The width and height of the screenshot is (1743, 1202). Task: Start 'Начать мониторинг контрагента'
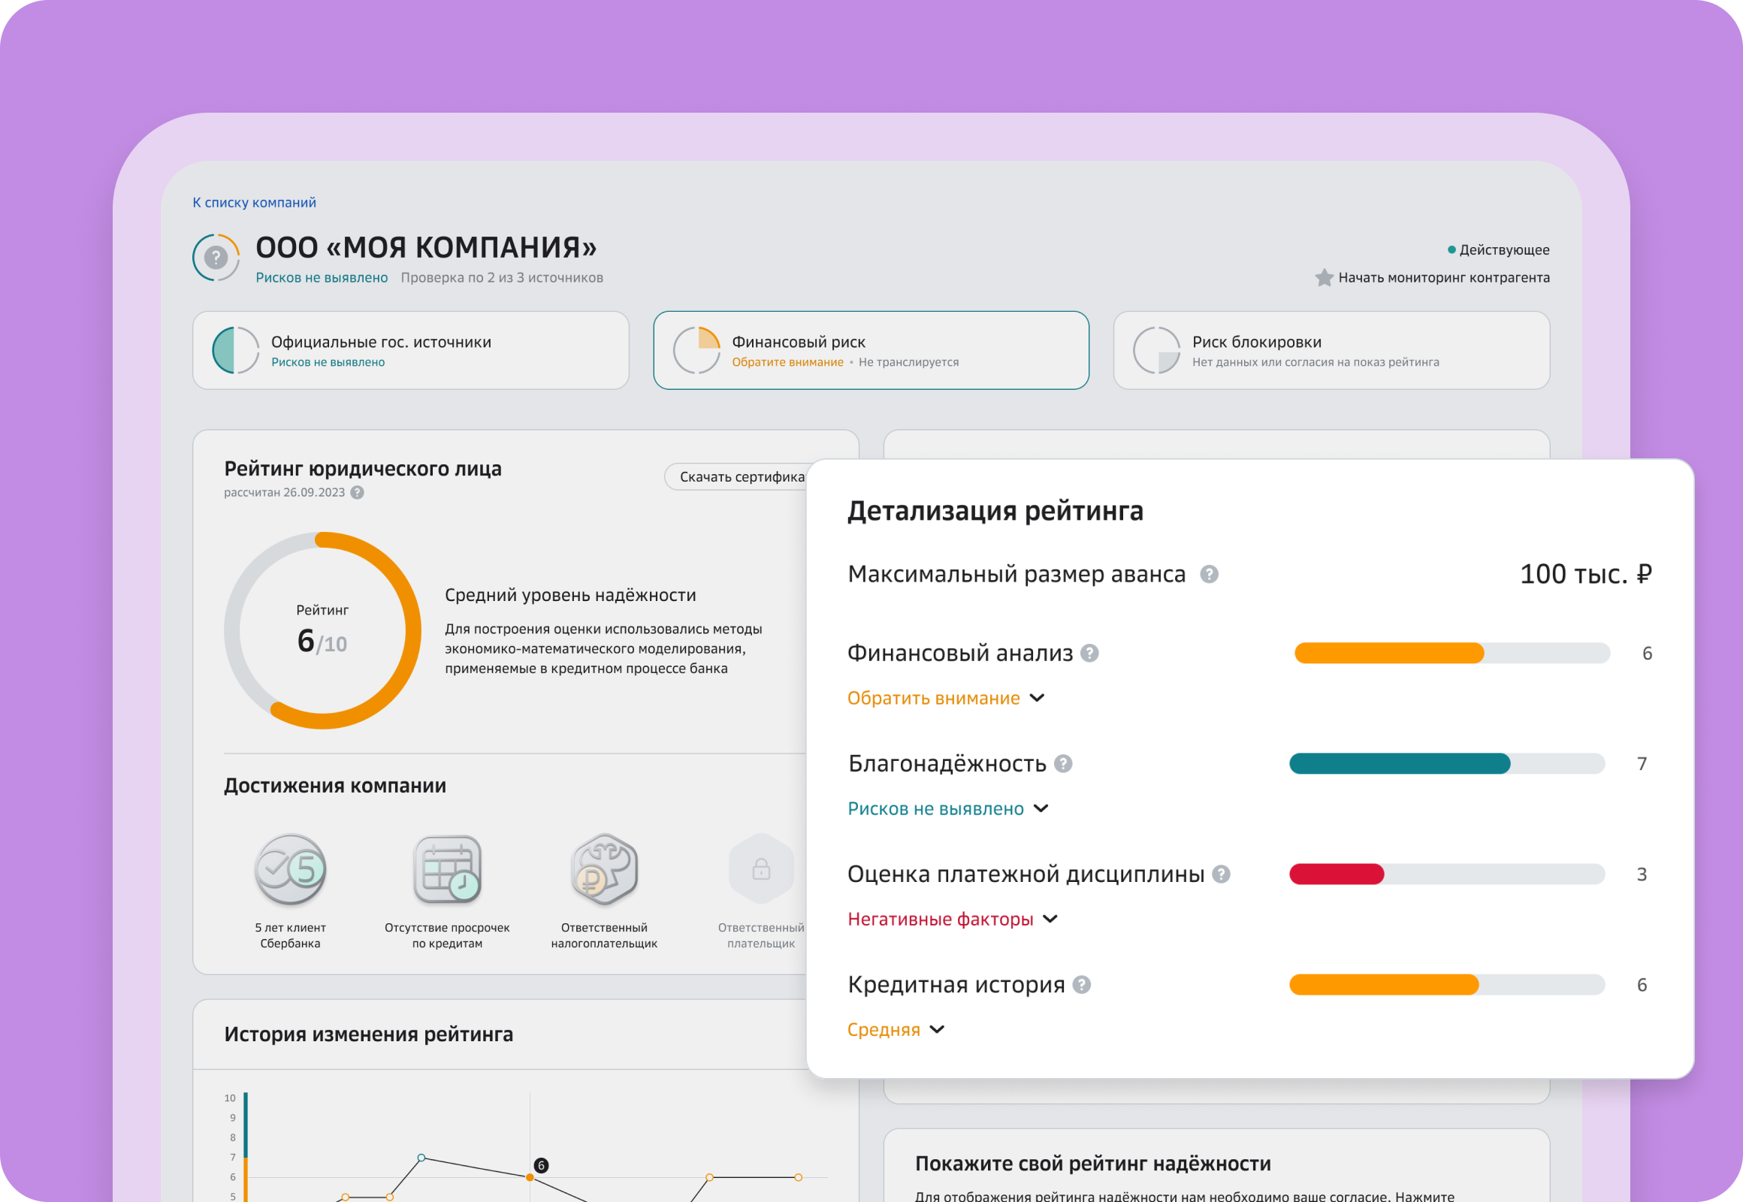(1443, 278)
